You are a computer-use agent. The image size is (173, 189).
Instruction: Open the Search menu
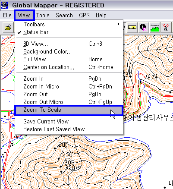click(x=64, y=15)
